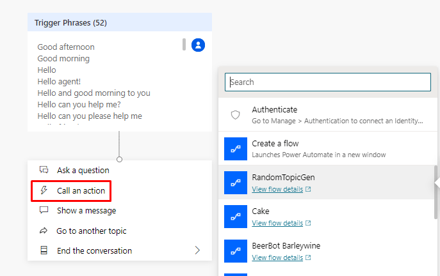Choose Show a message from menu
Screen dimensions: 440x276
pyautogui.click(x=86, y=210)
